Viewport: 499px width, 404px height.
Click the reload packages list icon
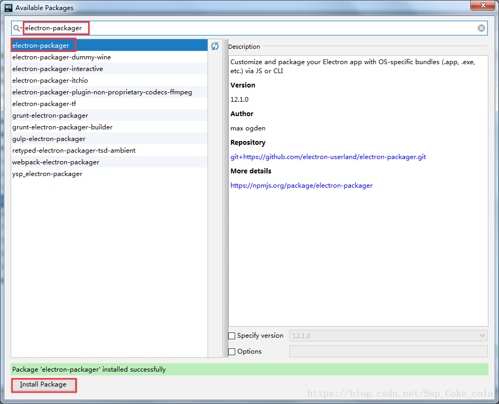pos(215,46)
